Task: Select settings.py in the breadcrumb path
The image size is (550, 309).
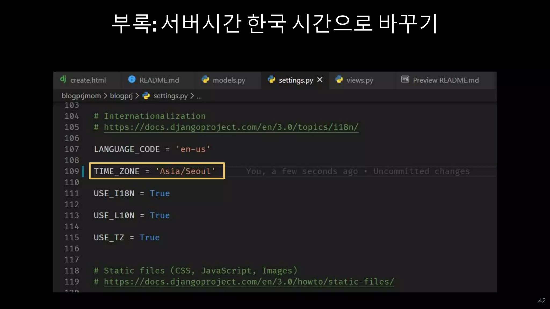Action: [x=171, y=96]
